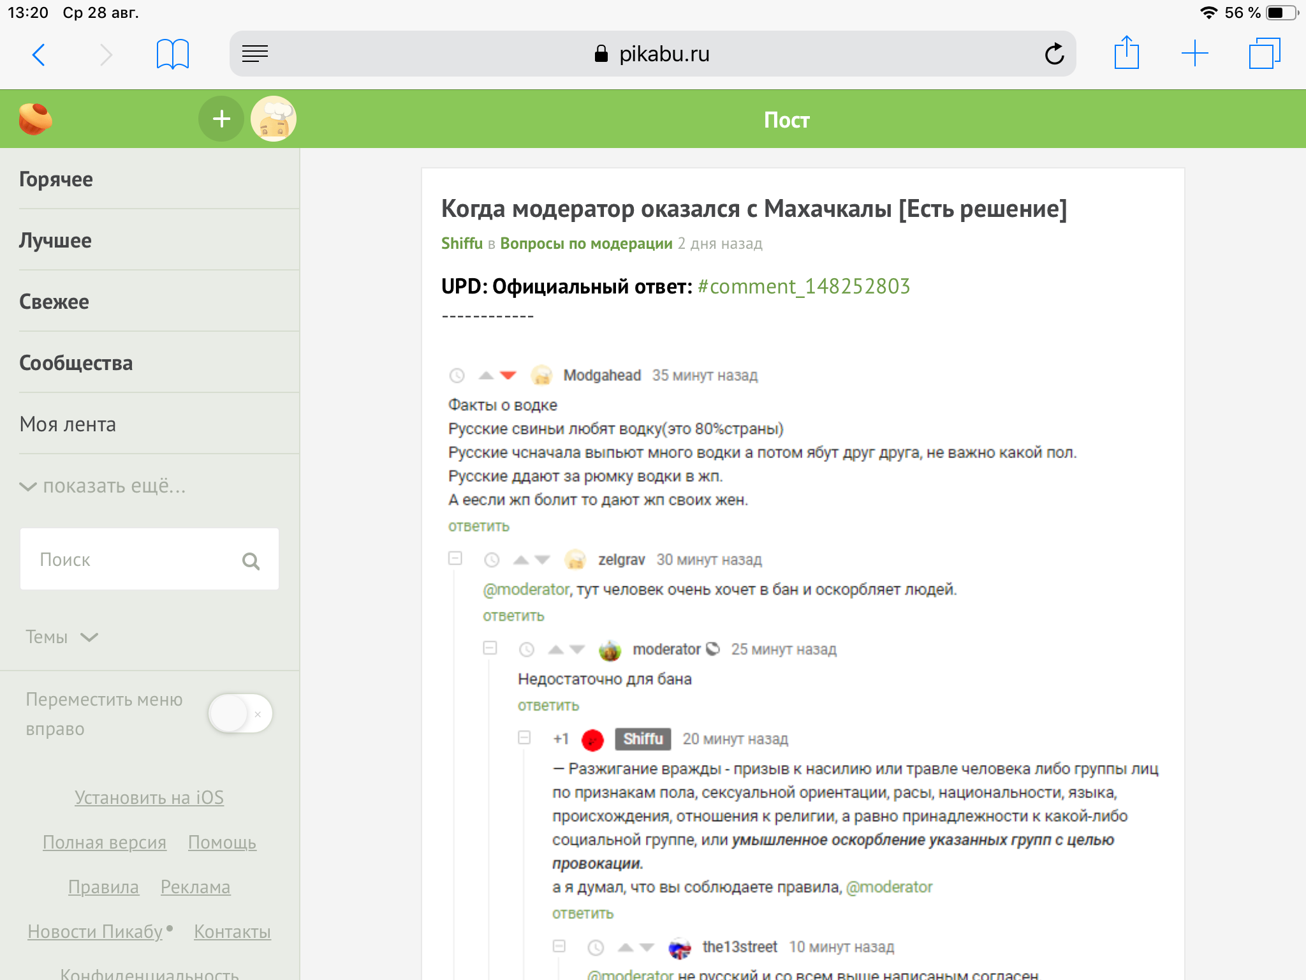Downvote the Modgahead comment
The image size is (1306, 980).
pos(508,375)
